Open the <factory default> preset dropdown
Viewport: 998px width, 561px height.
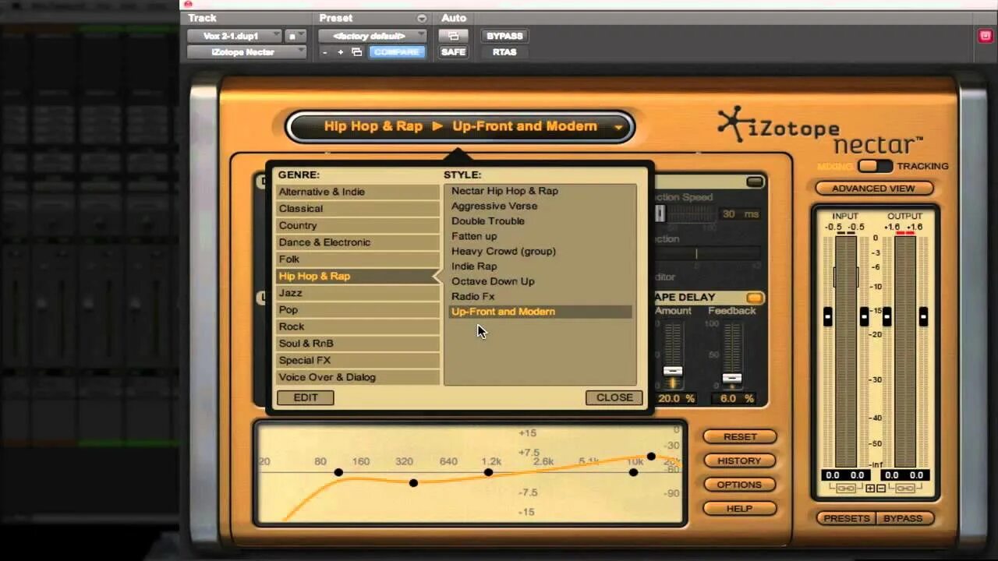372,36
